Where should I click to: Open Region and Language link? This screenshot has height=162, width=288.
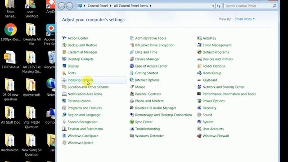point(84,115)
